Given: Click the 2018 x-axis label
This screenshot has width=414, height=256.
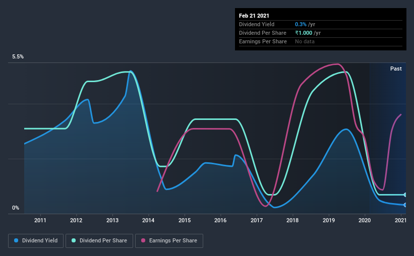Looking at the screenshot, I should click(x=292, y=220).
